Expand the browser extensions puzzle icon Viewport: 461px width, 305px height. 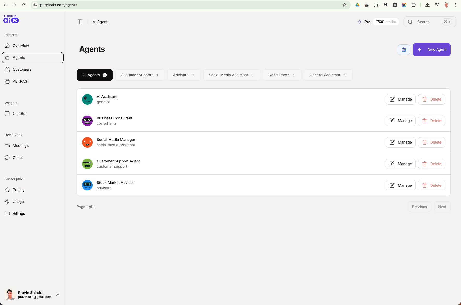pyautogui.click(x=414, y=5)
